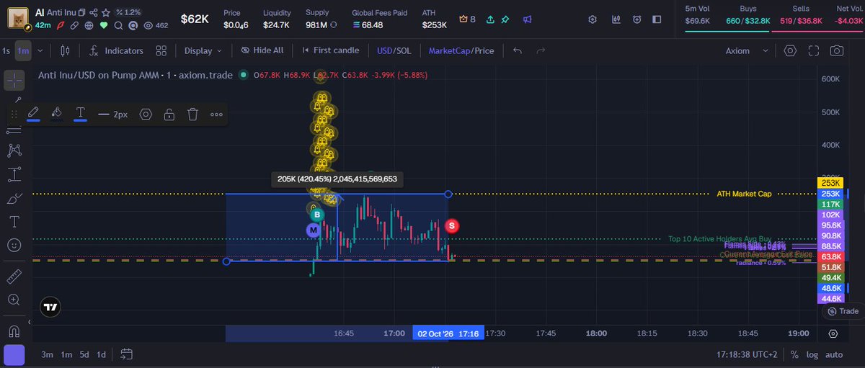Click the green heart icon

point(103,25)
